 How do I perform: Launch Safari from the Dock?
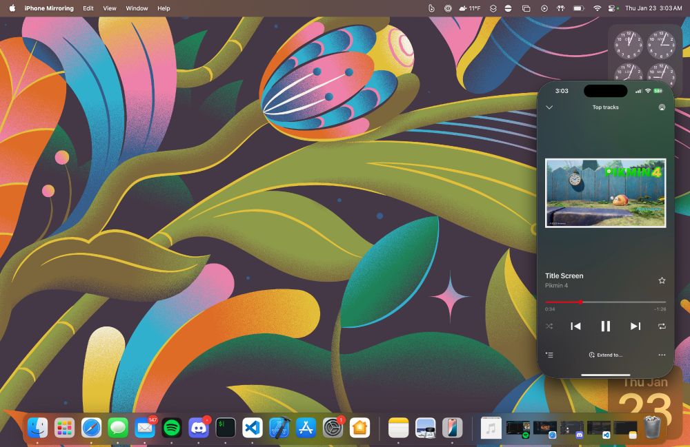[91, 428]
